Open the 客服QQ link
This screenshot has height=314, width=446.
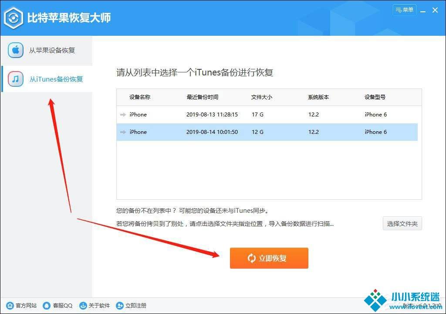pyautogui.click(x=63, y=305)
